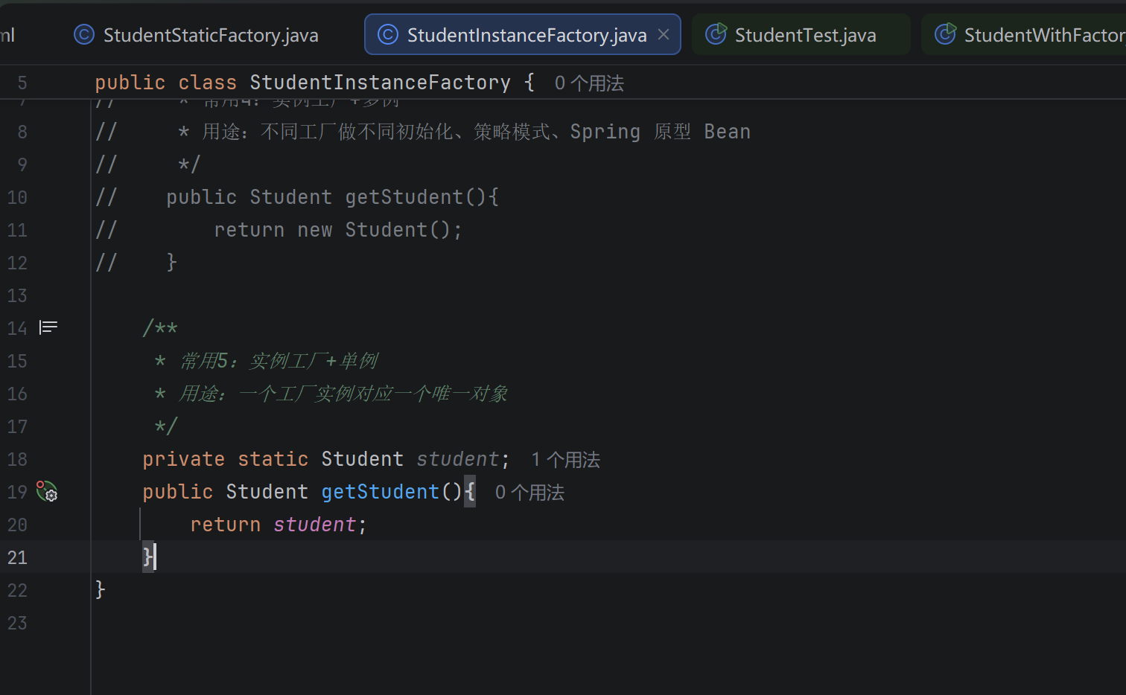This screenshot has height=695, width=1126.
Task: Open the StudentTest.java tab
Action: (801, 35)
